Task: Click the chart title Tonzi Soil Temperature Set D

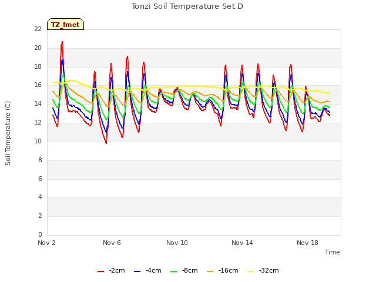Action: click(187, 6)
